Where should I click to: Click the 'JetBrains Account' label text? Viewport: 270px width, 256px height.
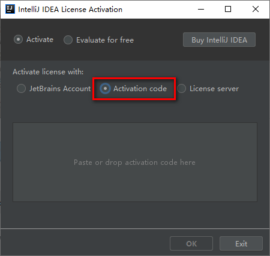point(60,89)
